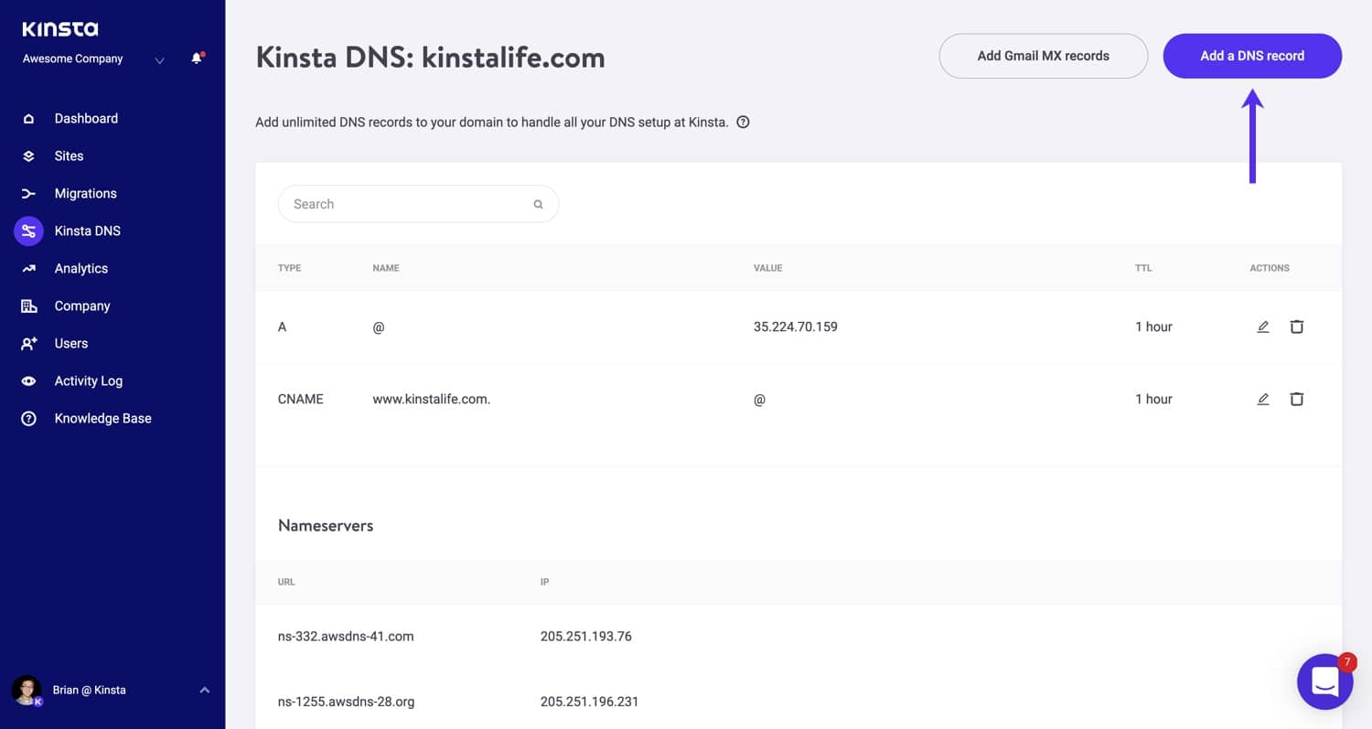Click the TTL column header

[1143, 268]
